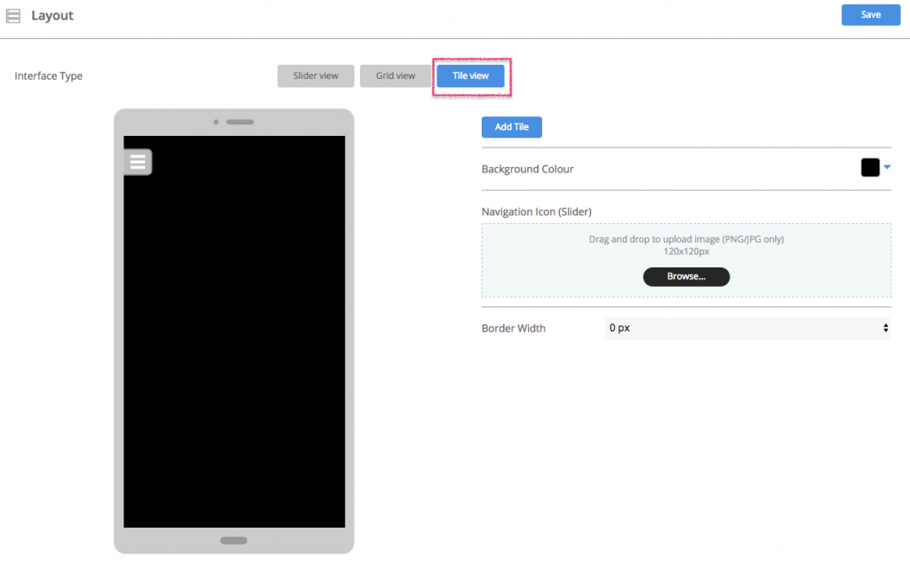
Task: Open the black Background Colour swatch
Action: click(869, 167)
